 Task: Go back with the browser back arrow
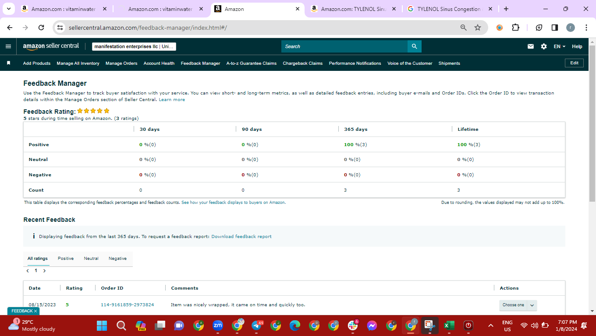coord(10,28)
